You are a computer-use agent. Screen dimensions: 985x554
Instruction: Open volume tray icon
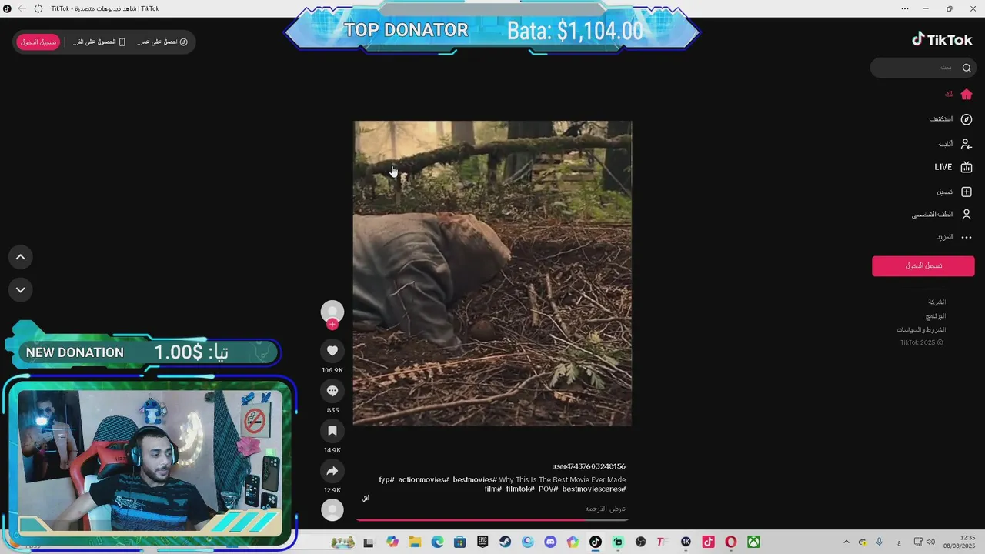point(930,542)
